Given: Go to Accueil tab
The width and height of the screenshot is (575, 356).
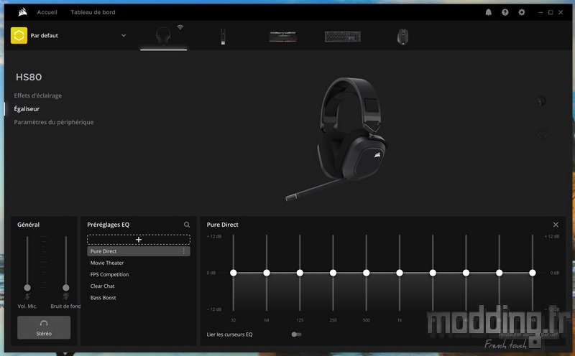Looking at the screenshot, I should (x=47, y=12).
